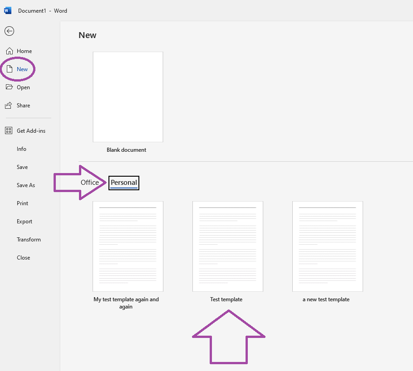The image size is (413, 371).
Task: Switch to the Personal templates tab
Action: [x=123, y=183]
